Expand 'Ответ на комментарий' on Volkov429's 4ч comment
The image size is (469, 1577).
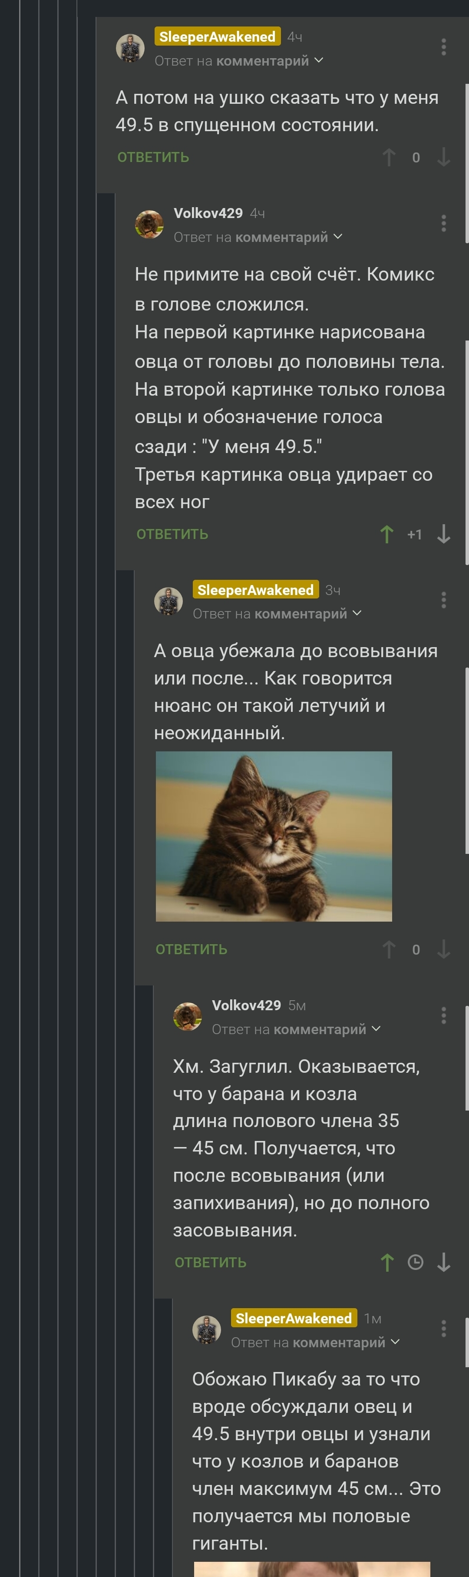click(258, 237)
